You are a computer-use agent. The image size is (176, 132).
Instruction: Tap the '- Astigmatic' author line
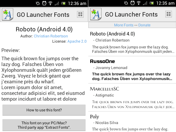(x=103, y=95)
